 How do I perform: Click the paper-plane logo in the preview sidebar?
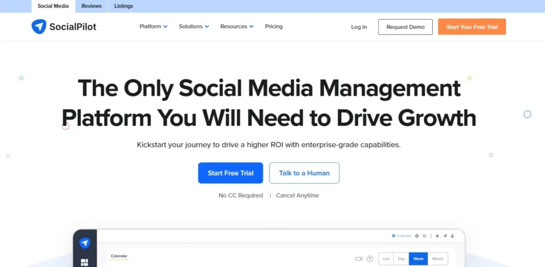tap(85, 243)
